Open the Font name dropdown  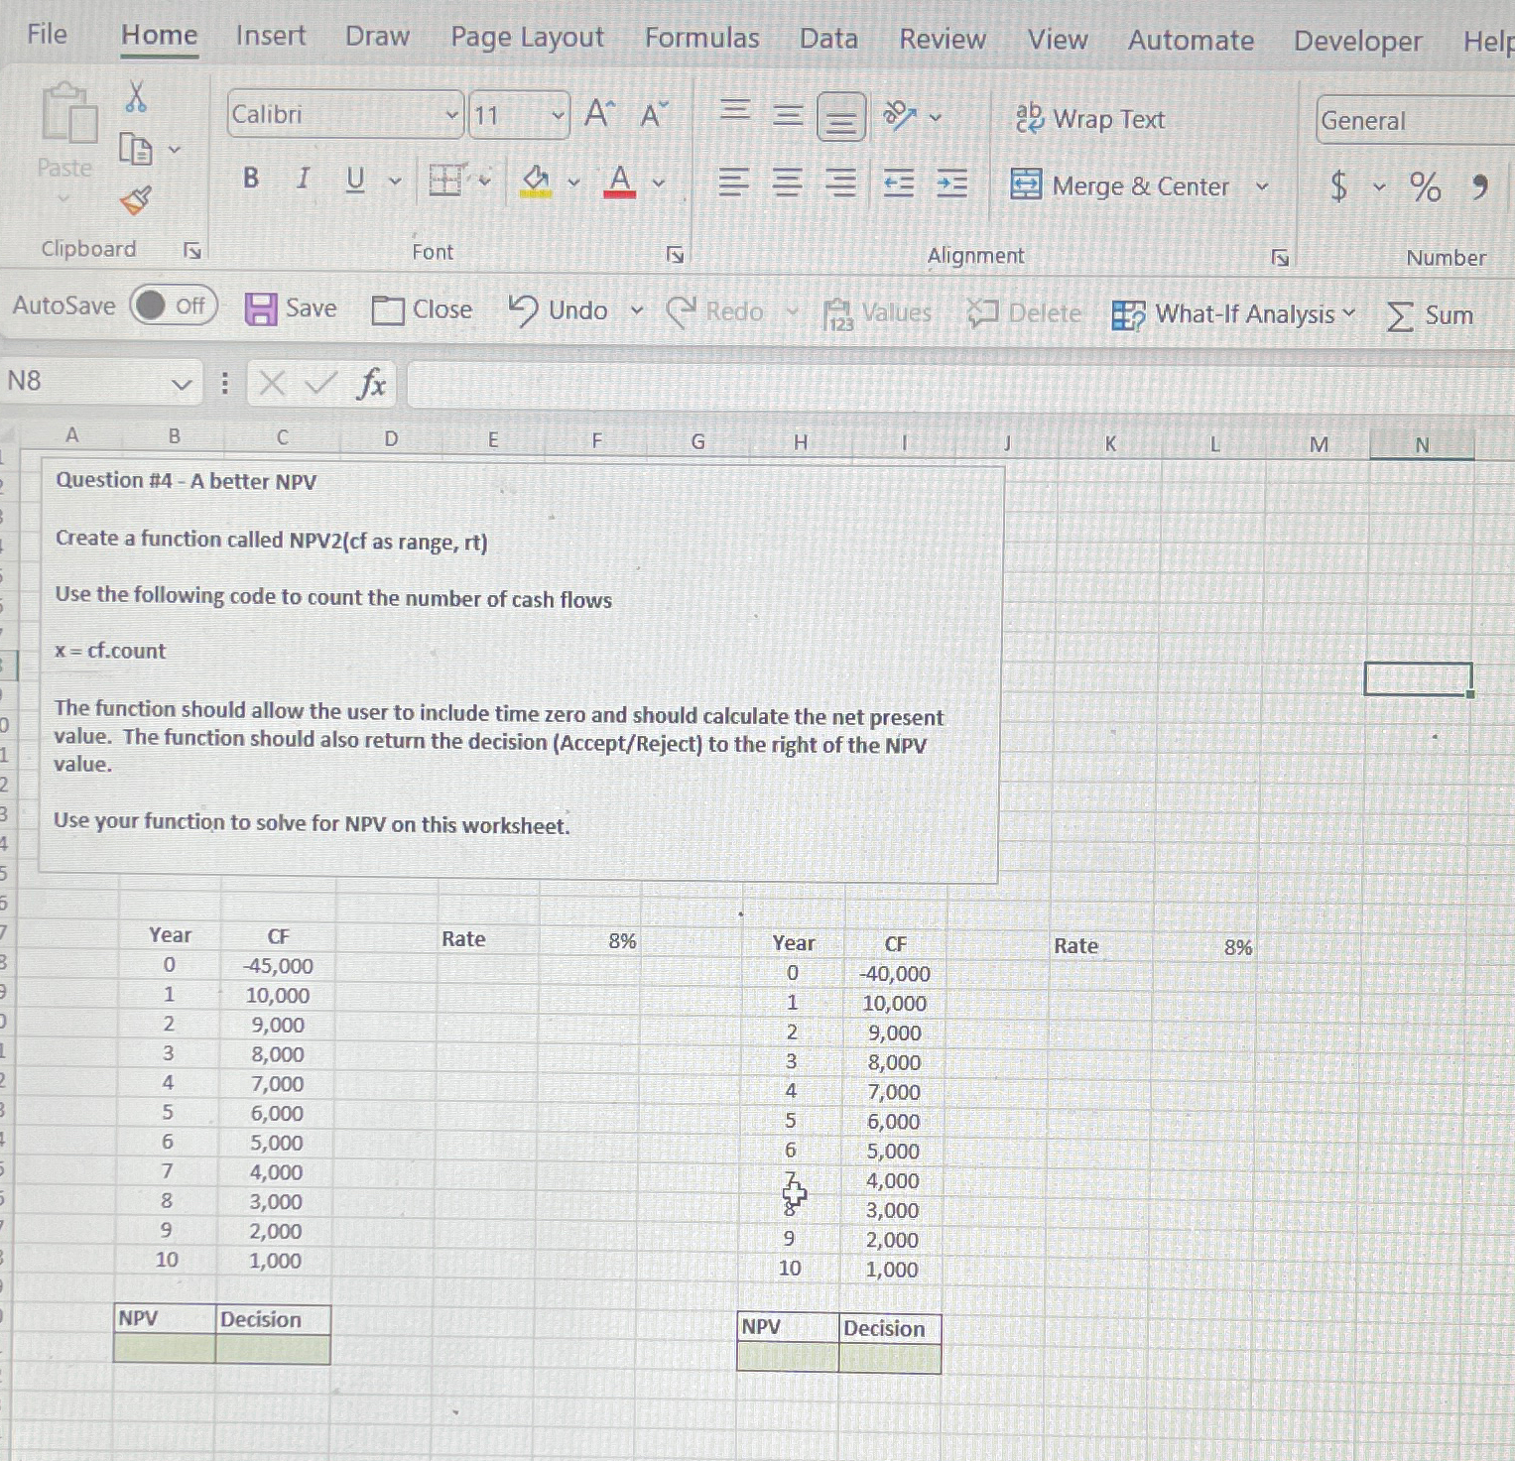click(451, 115)
